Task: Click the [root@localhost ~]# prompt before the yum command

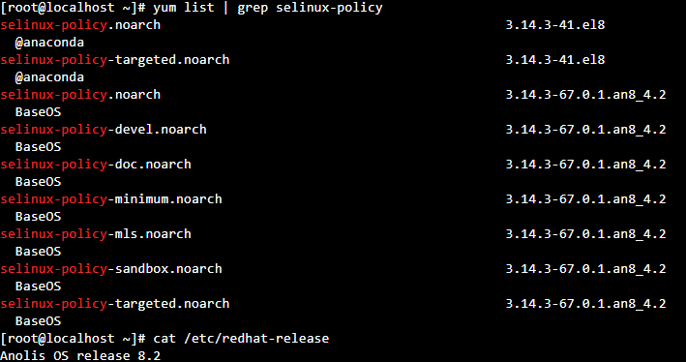Action: pos(73,8)
